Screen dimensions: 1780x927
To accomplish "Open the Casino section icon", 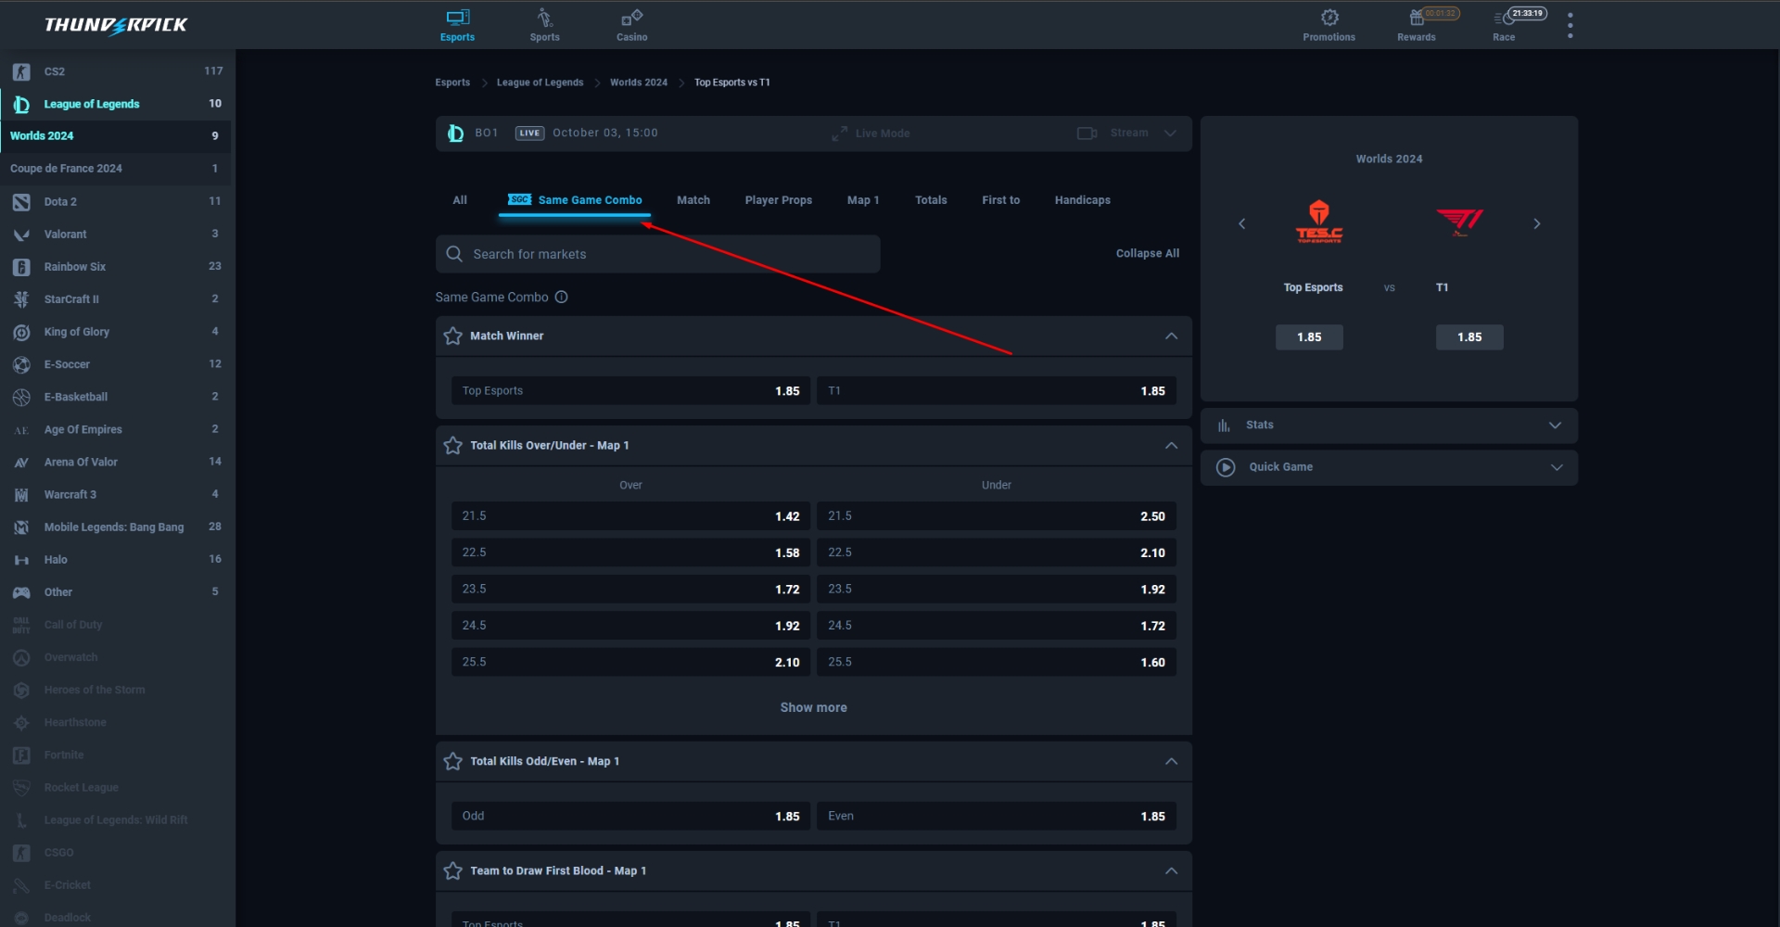I will pos(631,18).
